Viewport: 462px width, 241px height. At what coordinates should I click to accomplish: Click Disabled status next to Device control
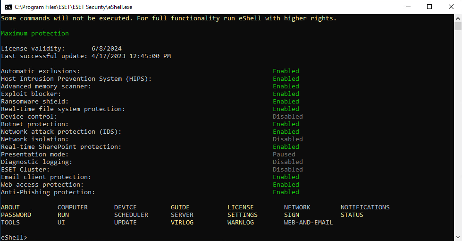(x=287, y=117)
